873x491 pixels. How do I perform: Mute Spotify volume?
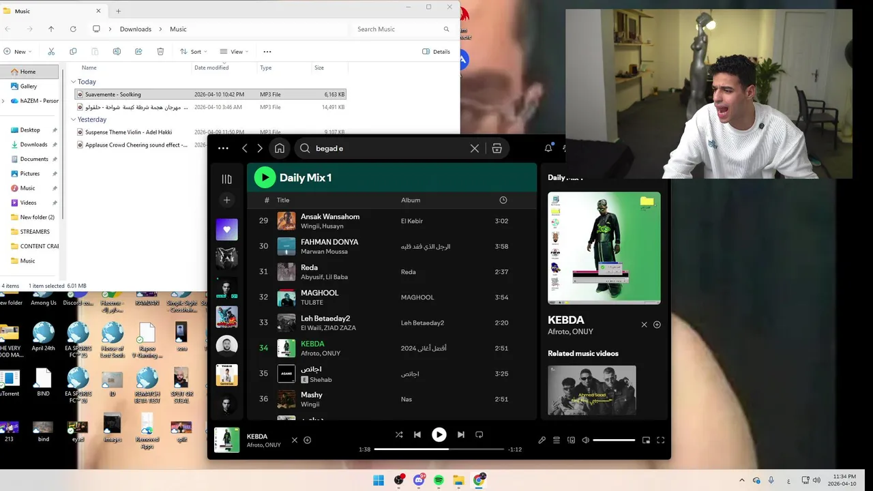coord(586,440)
